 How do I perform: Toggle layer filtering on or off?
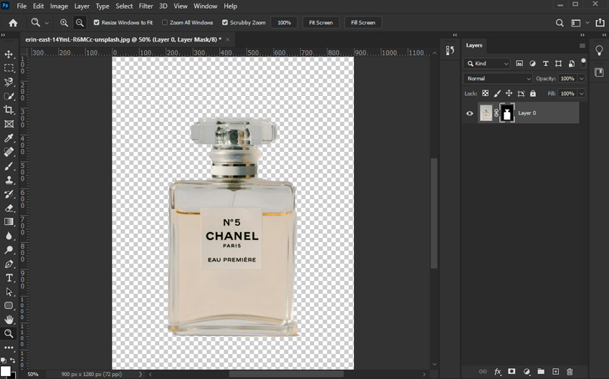[x=583, y=62]
